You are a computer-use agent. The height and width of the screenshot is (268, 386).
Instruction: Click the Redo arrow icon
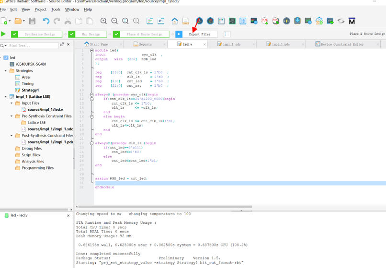(57, 21)
